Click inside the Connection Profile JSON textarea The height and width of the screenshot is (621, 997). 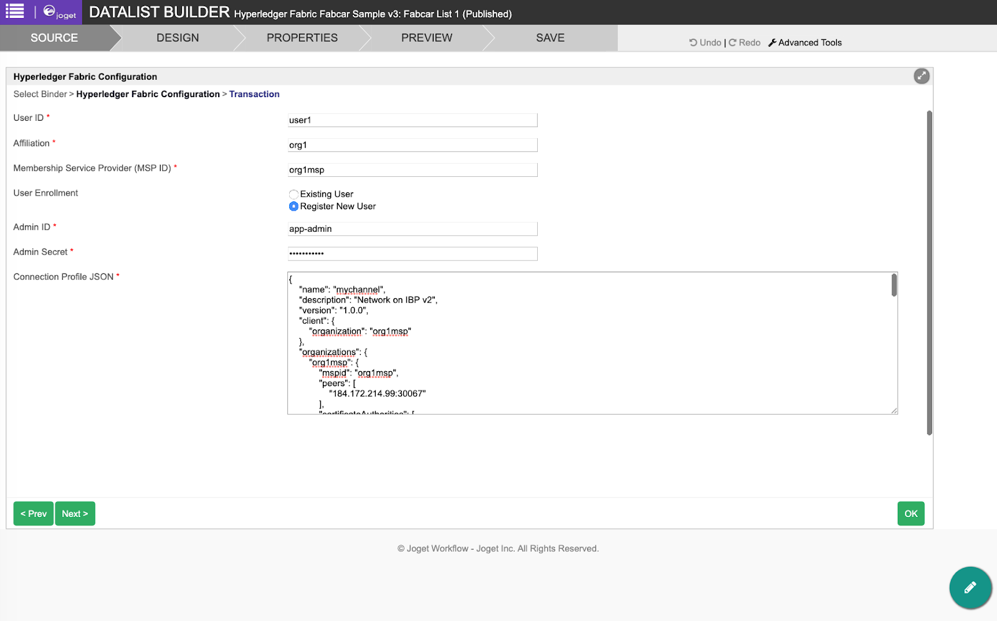point(592,343)
